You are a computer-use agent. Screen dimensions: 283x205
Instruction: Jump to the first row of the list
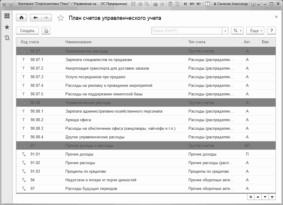point(251,197)
